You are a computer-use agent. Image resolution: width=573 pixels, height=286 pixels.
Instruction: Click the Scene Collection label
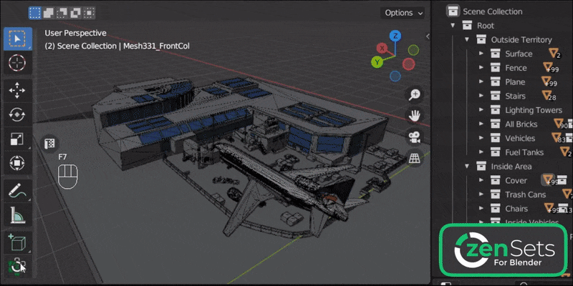[x=492, y=11]
